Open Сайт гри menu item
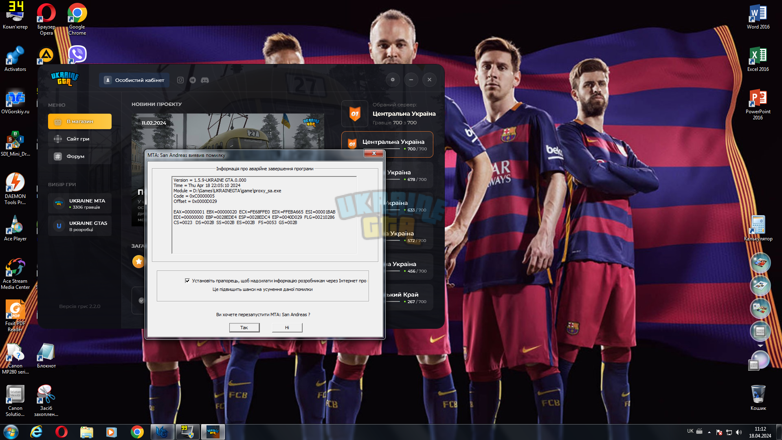This screenshot has width=782, height=440. click(x=80, y=139)
